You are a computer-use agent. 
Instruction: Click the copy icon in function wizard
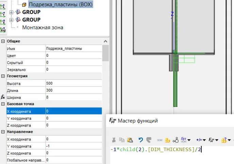(x=121, y=140)
